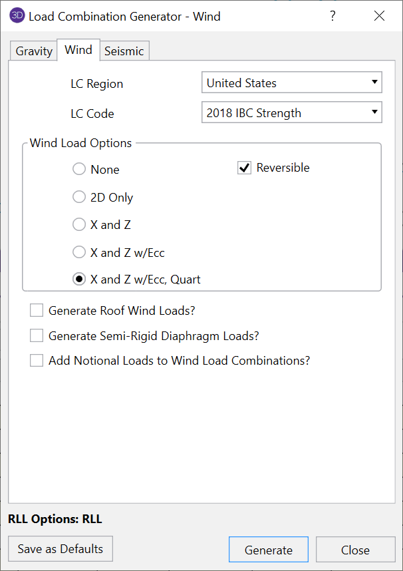Close the Load Combination Generator dialog
Viewport: 403px width, 571px height.
tap(379, 16)
